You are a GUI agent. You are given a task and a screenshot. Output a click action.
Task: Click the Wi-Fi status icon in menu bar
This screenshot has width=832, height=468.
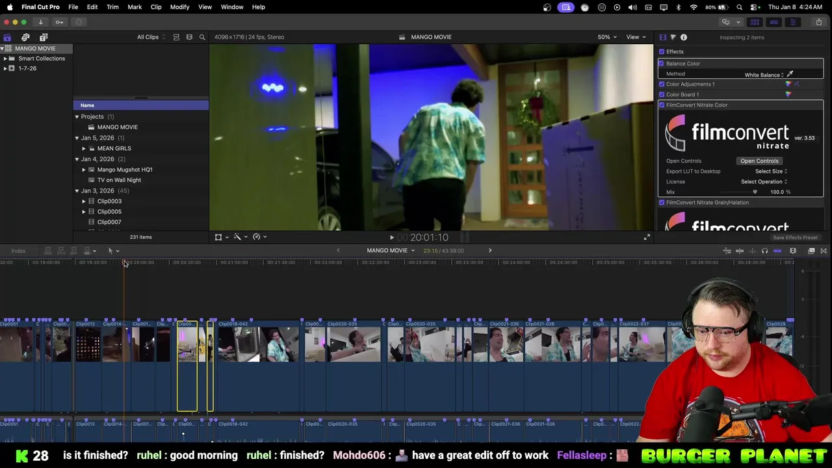point(694,7)
